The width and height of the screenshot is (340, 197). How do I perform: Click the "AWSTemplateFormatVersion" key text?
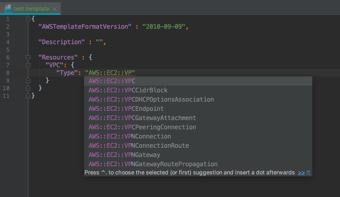tap(85, 27)
